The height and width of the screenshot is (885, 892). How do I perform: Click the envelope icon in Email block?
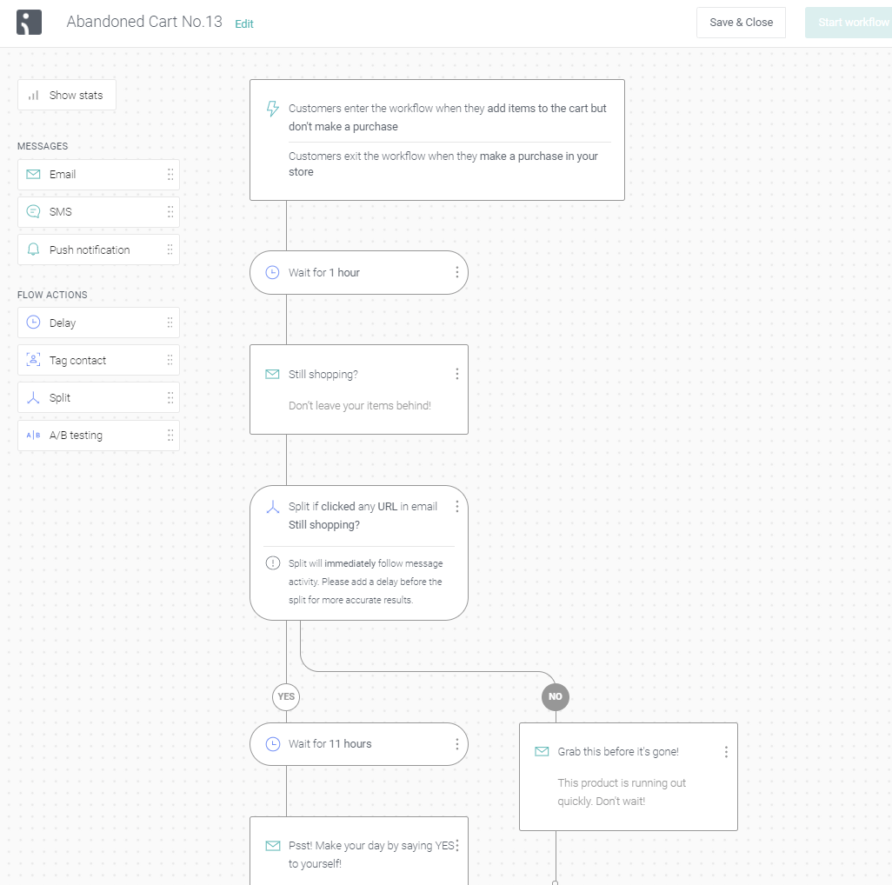coord(34,174)
